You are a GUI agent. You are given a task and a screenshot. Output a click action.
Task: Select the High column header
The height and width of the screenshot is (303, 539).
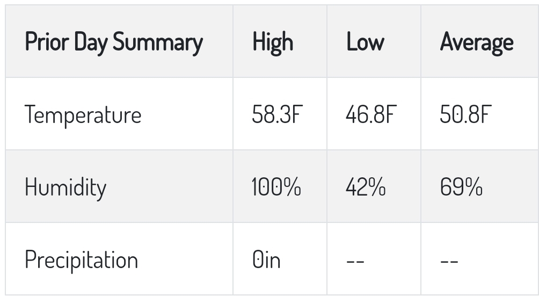(273, 42)
